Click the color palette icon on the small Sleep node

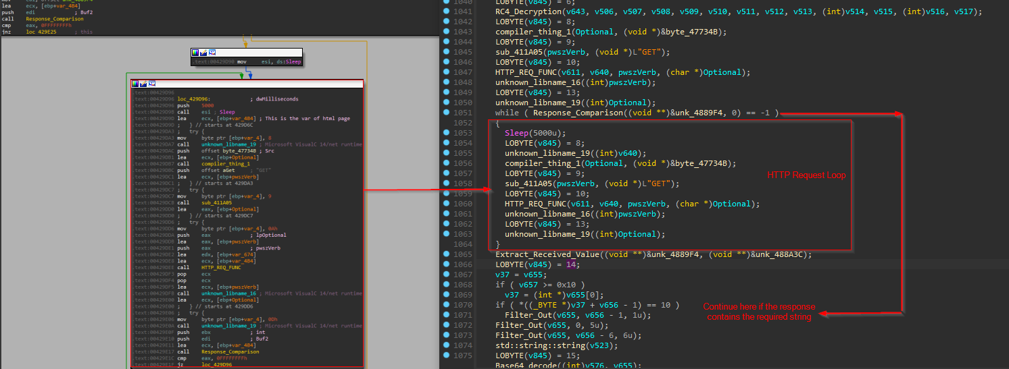(x=195, y=52)
